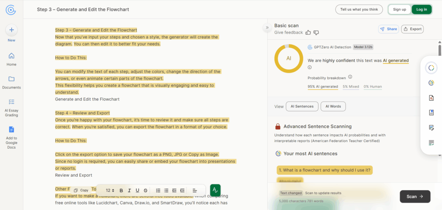Click the 'New' label in sidebar
Screen dimensions: 442x210
tap(12, 40)
